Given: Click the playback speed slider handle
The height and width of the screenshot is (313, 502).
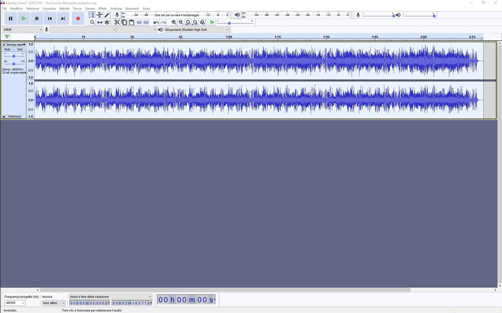Looking at the screenshot, I should [229, 23].
